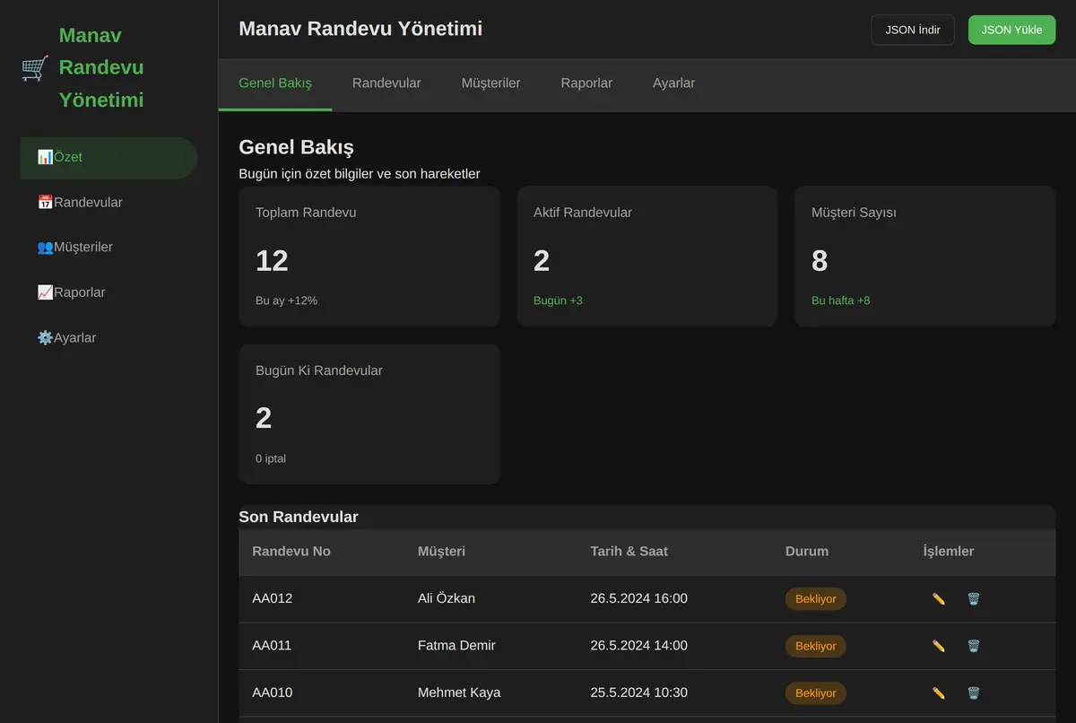Open the Müşteriler top tab
This screenshot has height=723, width=1076.
tap(490, 83)
